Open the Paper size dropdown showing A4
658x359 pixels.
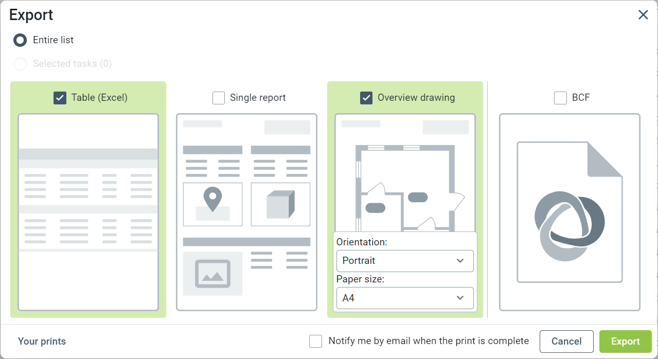pos(404,298)
